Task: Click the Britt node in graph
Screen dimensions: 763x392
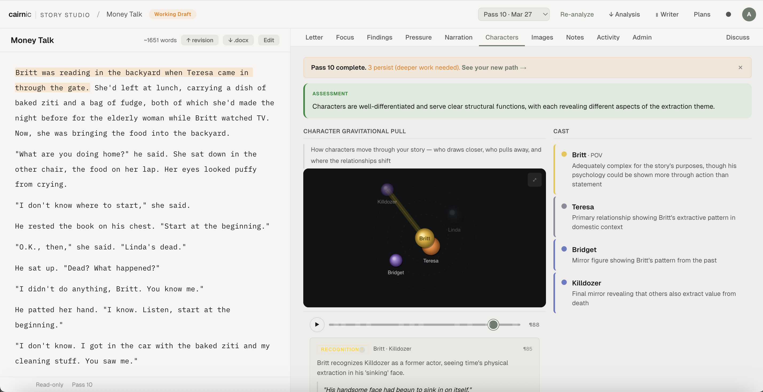Action: tap(424, 237)
